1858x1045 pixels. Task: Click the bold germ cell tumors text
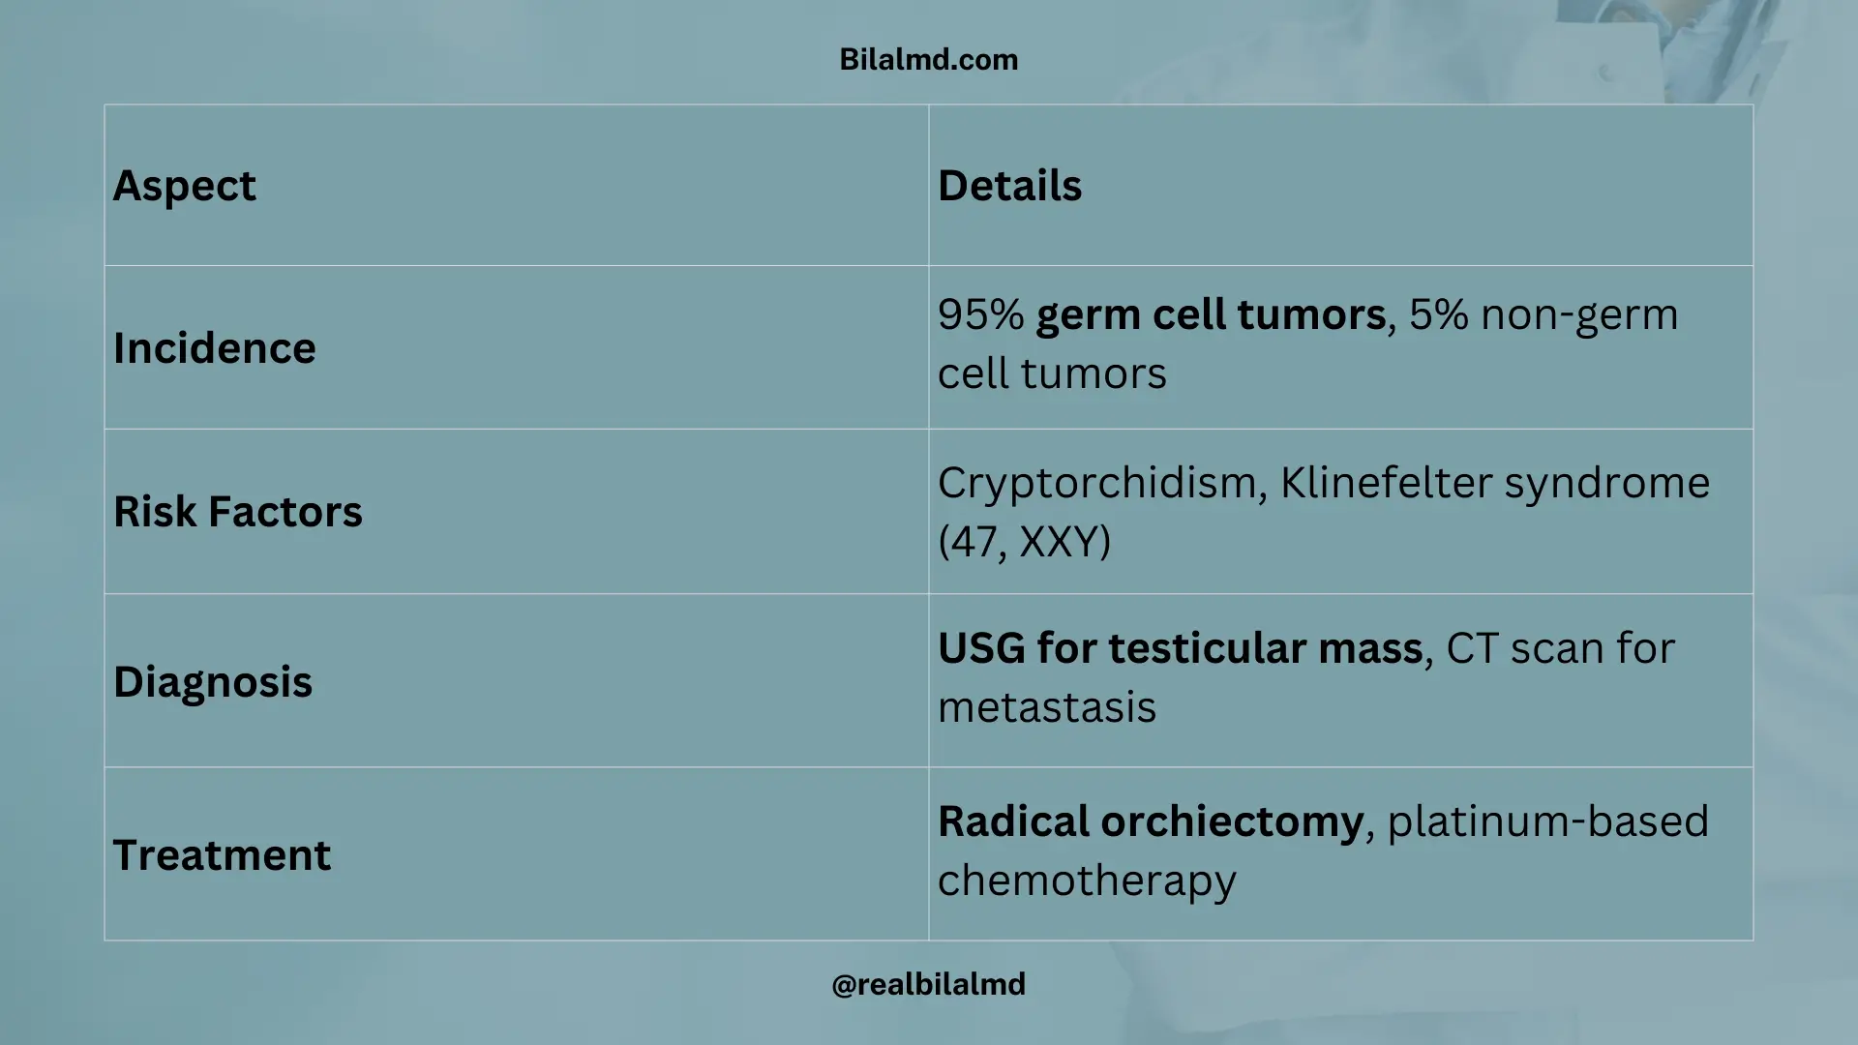click(1211, 315)
